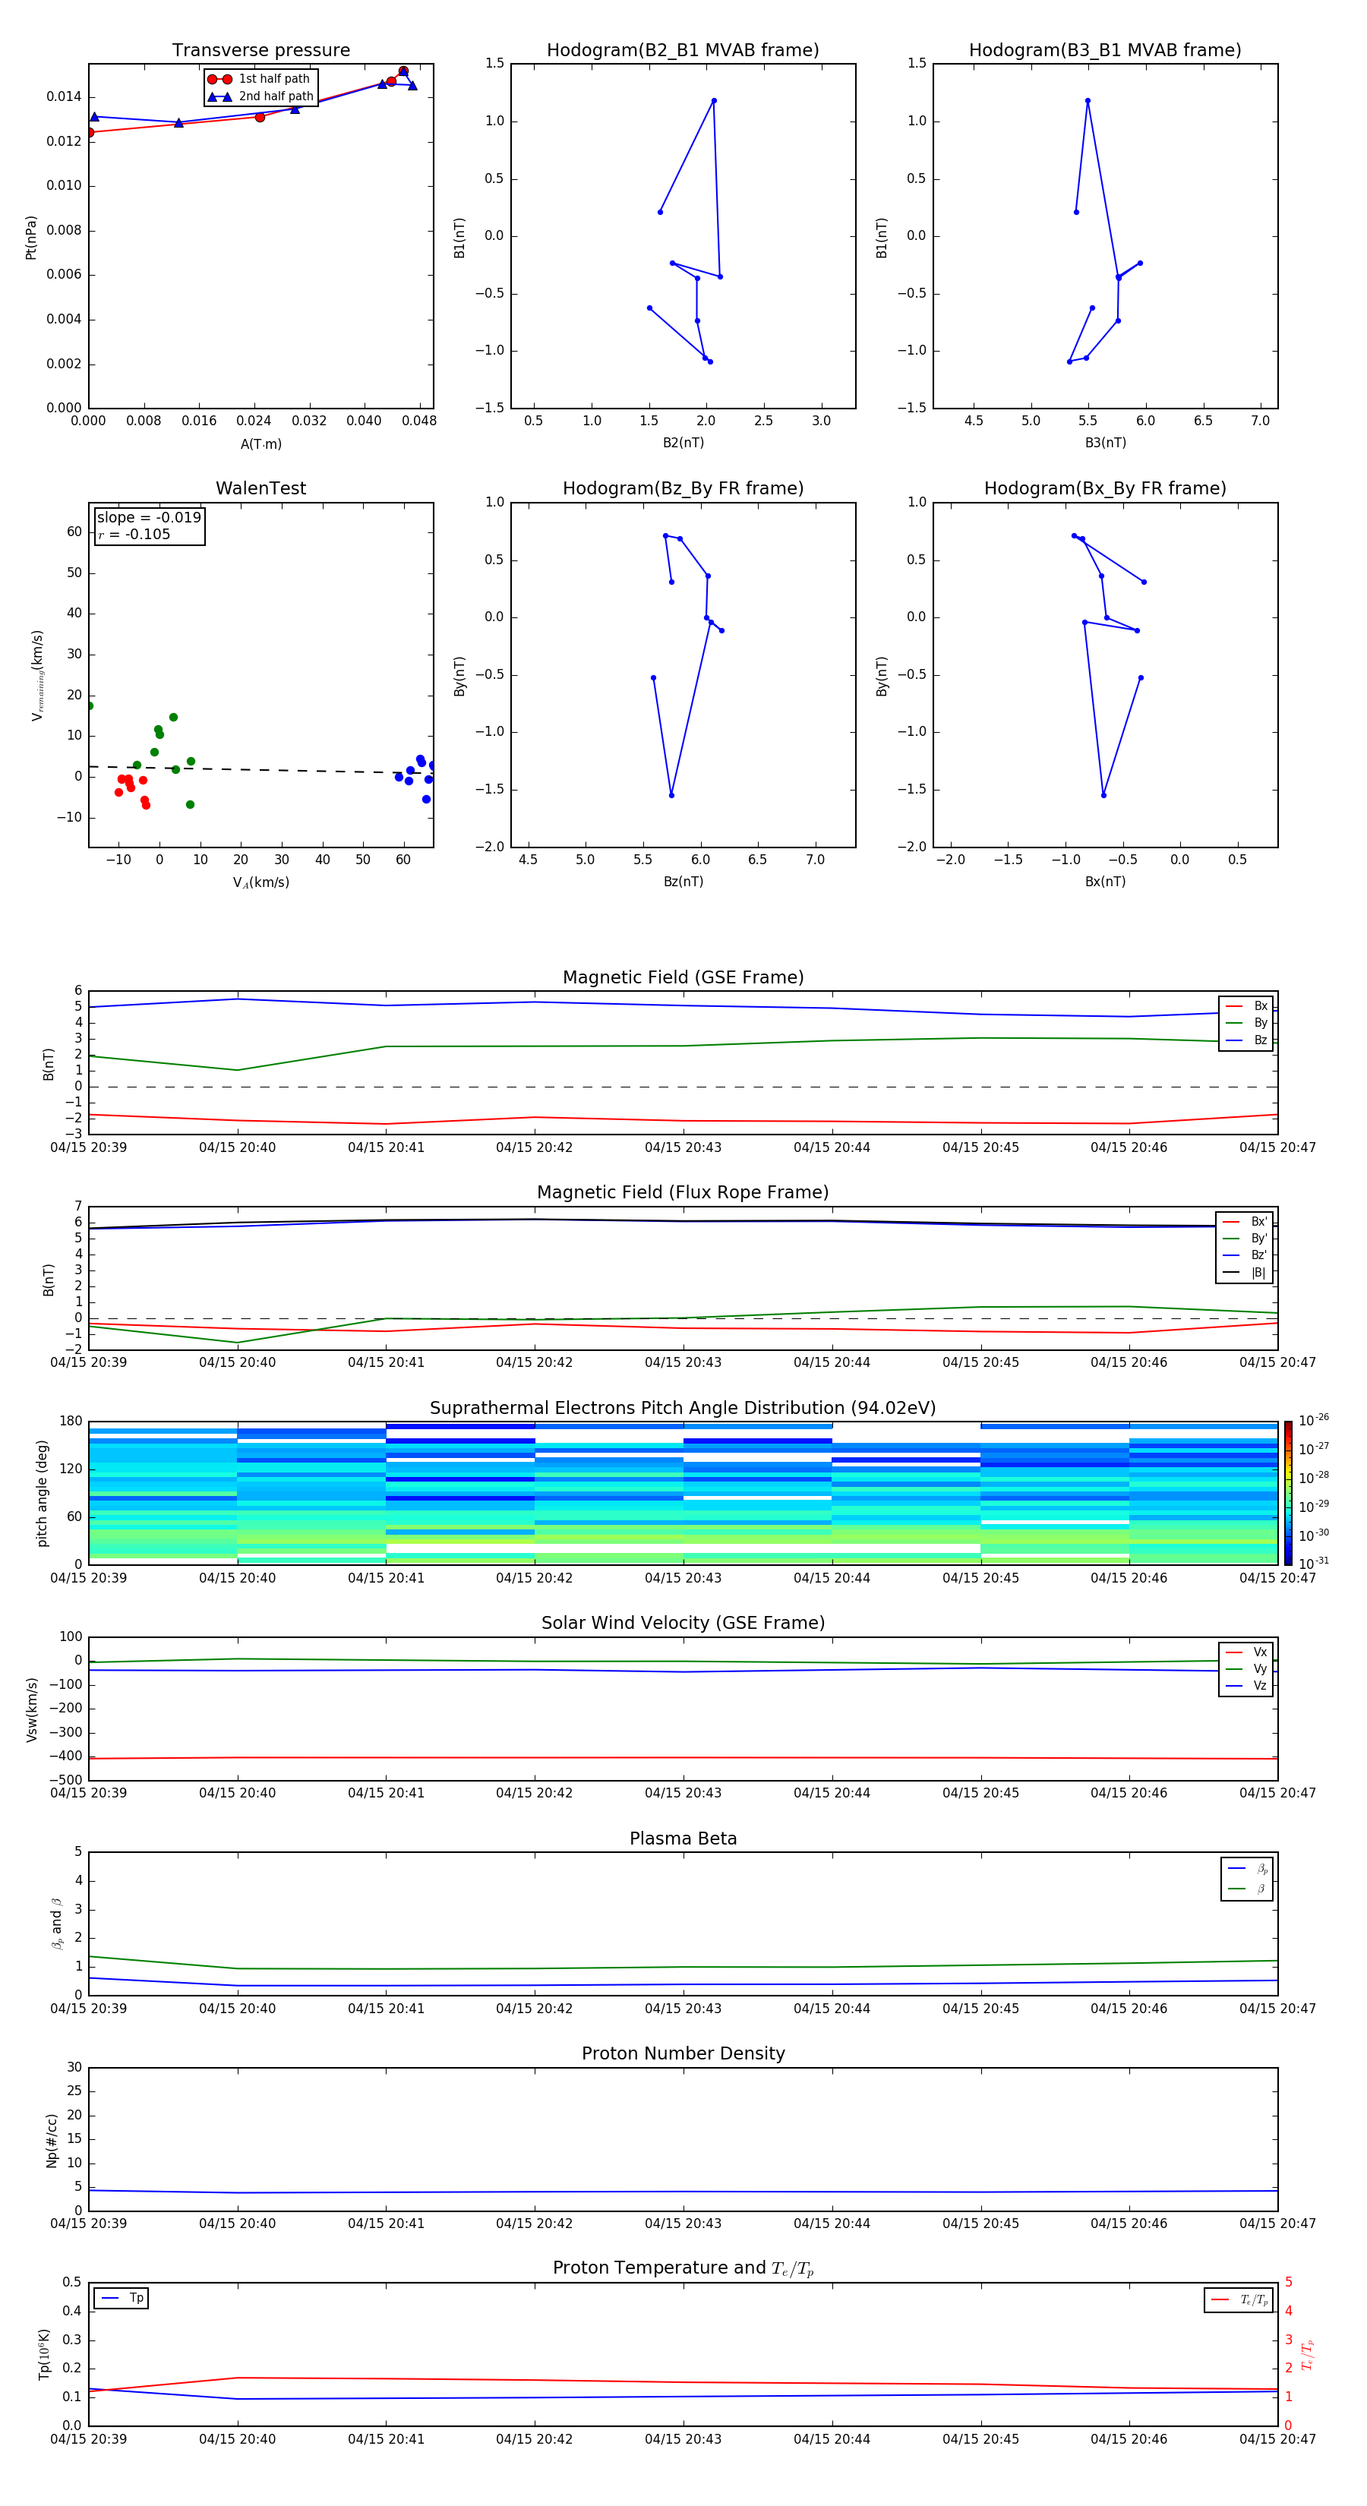Click the Proton Number Density title
This screenshot has height=2506, width=1367.
(683, 2053)
